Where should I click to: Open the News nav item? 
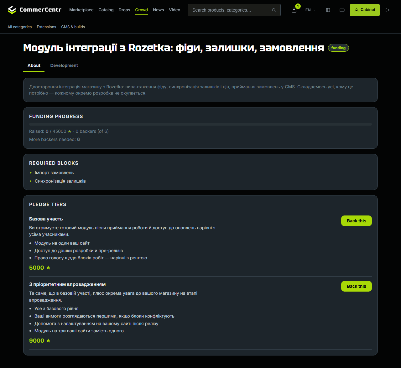click(x=159, y=10)
